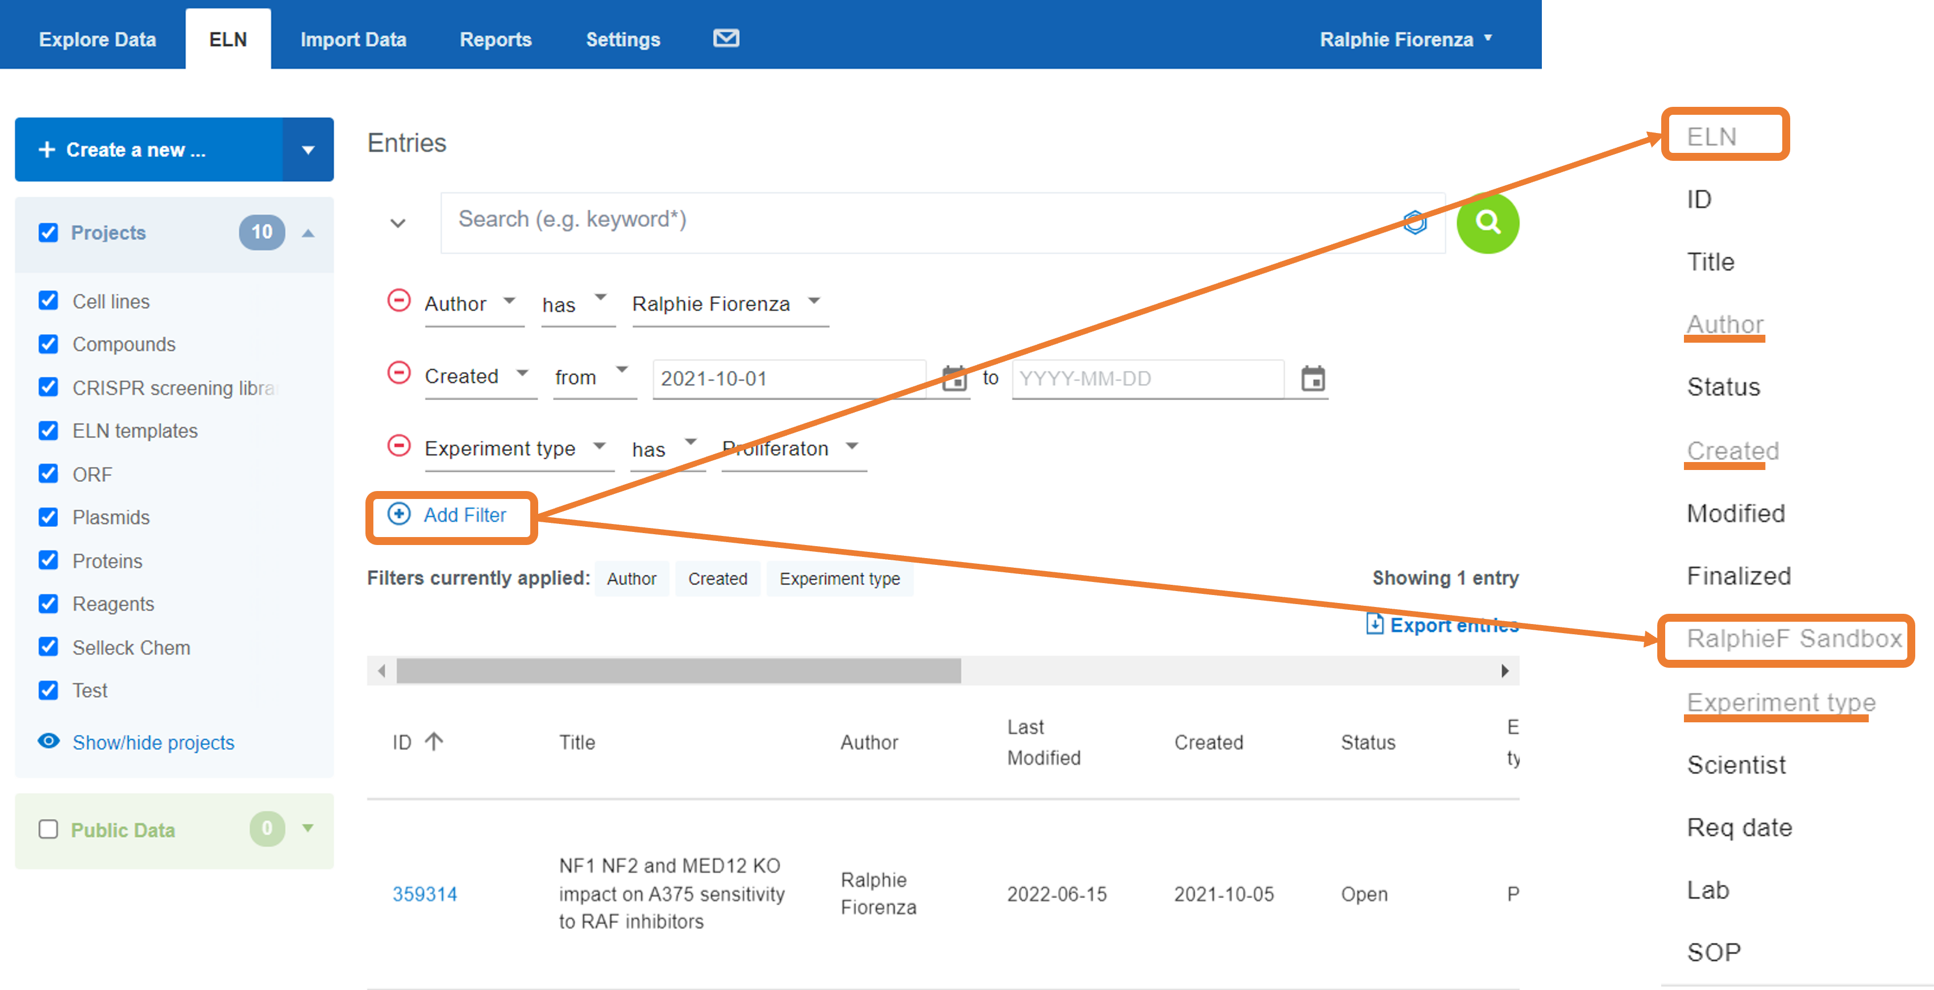Click the horizontal table scrollbar thumb
This screenshot has width=1934, height=990.
click(x=679, y=670)
